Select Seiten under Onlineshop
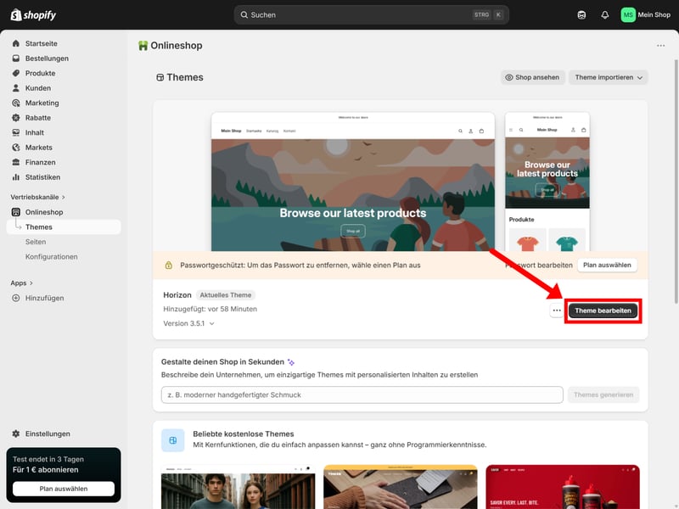Image resolution: width=679 pixels, height=509 pixels. (x=36, y=242)
